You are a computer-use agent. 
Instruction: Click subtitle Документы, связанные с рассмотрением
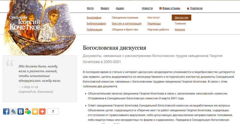(152, 59)
